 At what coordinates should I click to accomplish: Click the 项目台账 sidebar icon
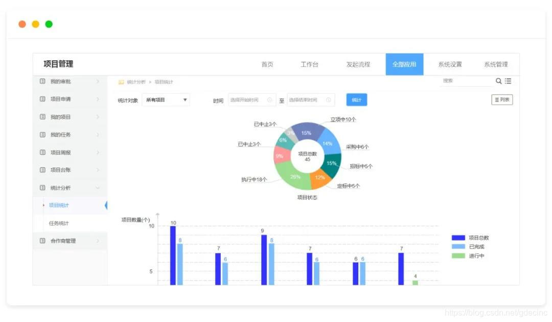(43, 170)
